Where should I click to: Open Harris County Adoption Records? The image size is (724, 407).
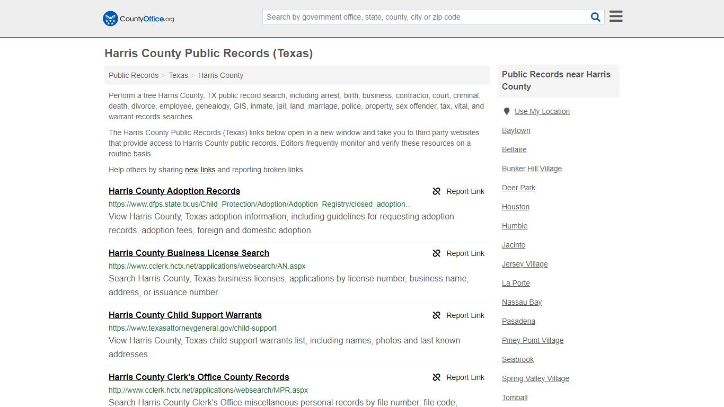click(x=174, y=191)
